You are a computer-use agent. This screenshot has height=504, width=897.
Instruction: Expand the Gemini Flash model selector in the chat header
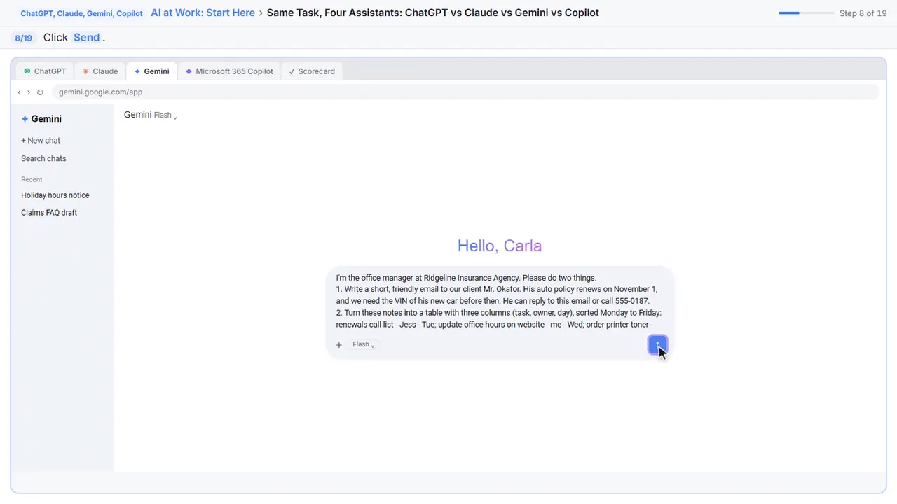(150, 115)
